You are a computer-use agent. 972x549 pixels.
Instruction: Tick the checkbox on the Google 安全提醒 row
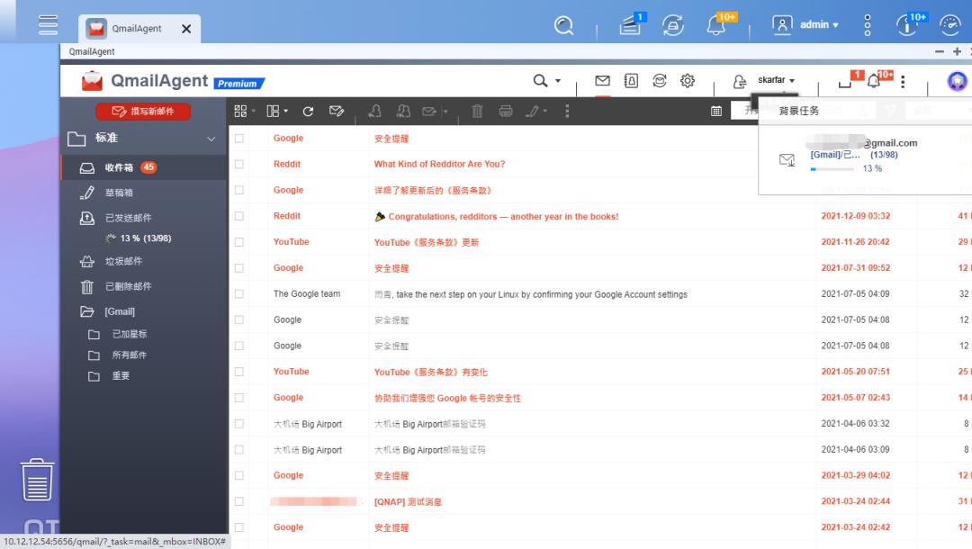click(238, 138)
